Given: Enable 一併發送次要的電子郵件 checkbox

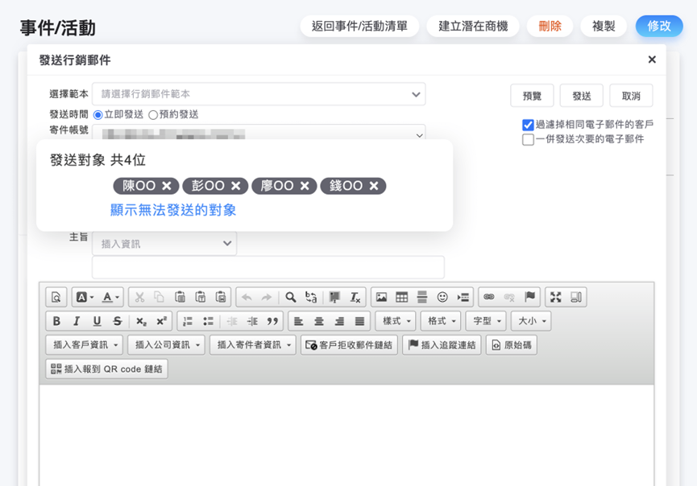Looking at the screenshot, I should 529,139.
